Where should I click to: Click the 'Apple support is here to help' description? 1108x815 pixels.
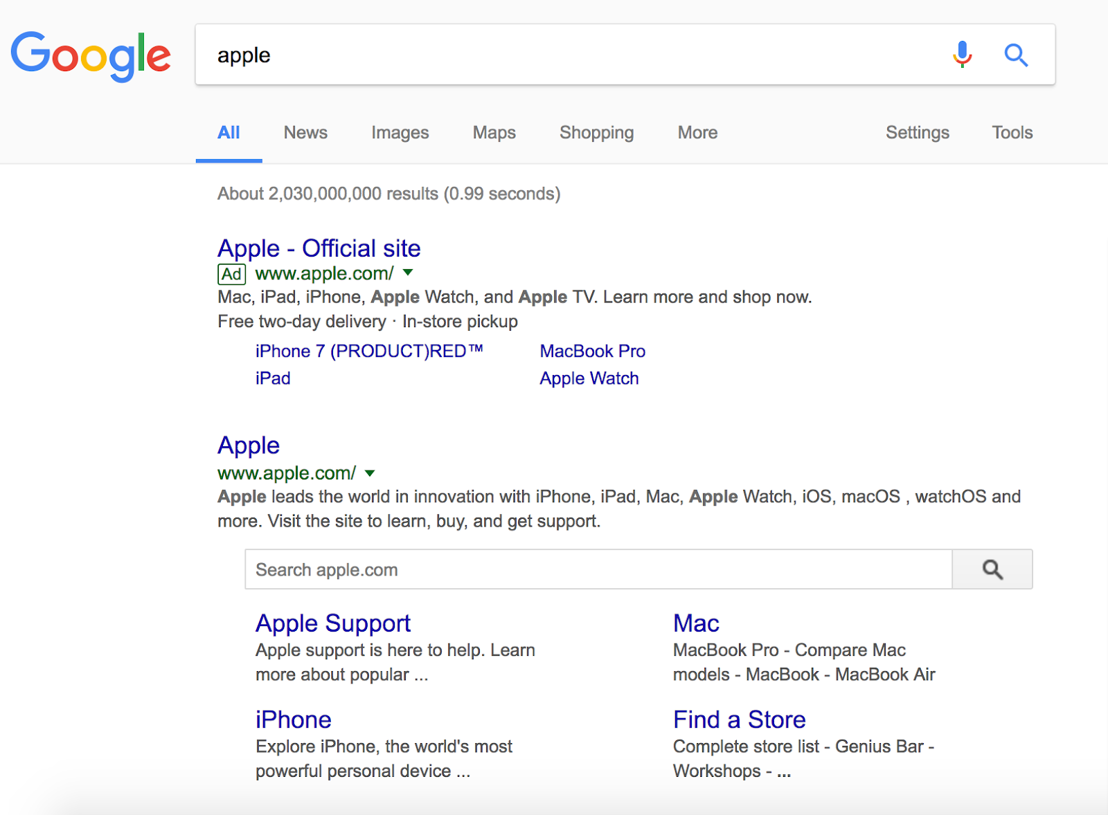[x=395, y=662]
